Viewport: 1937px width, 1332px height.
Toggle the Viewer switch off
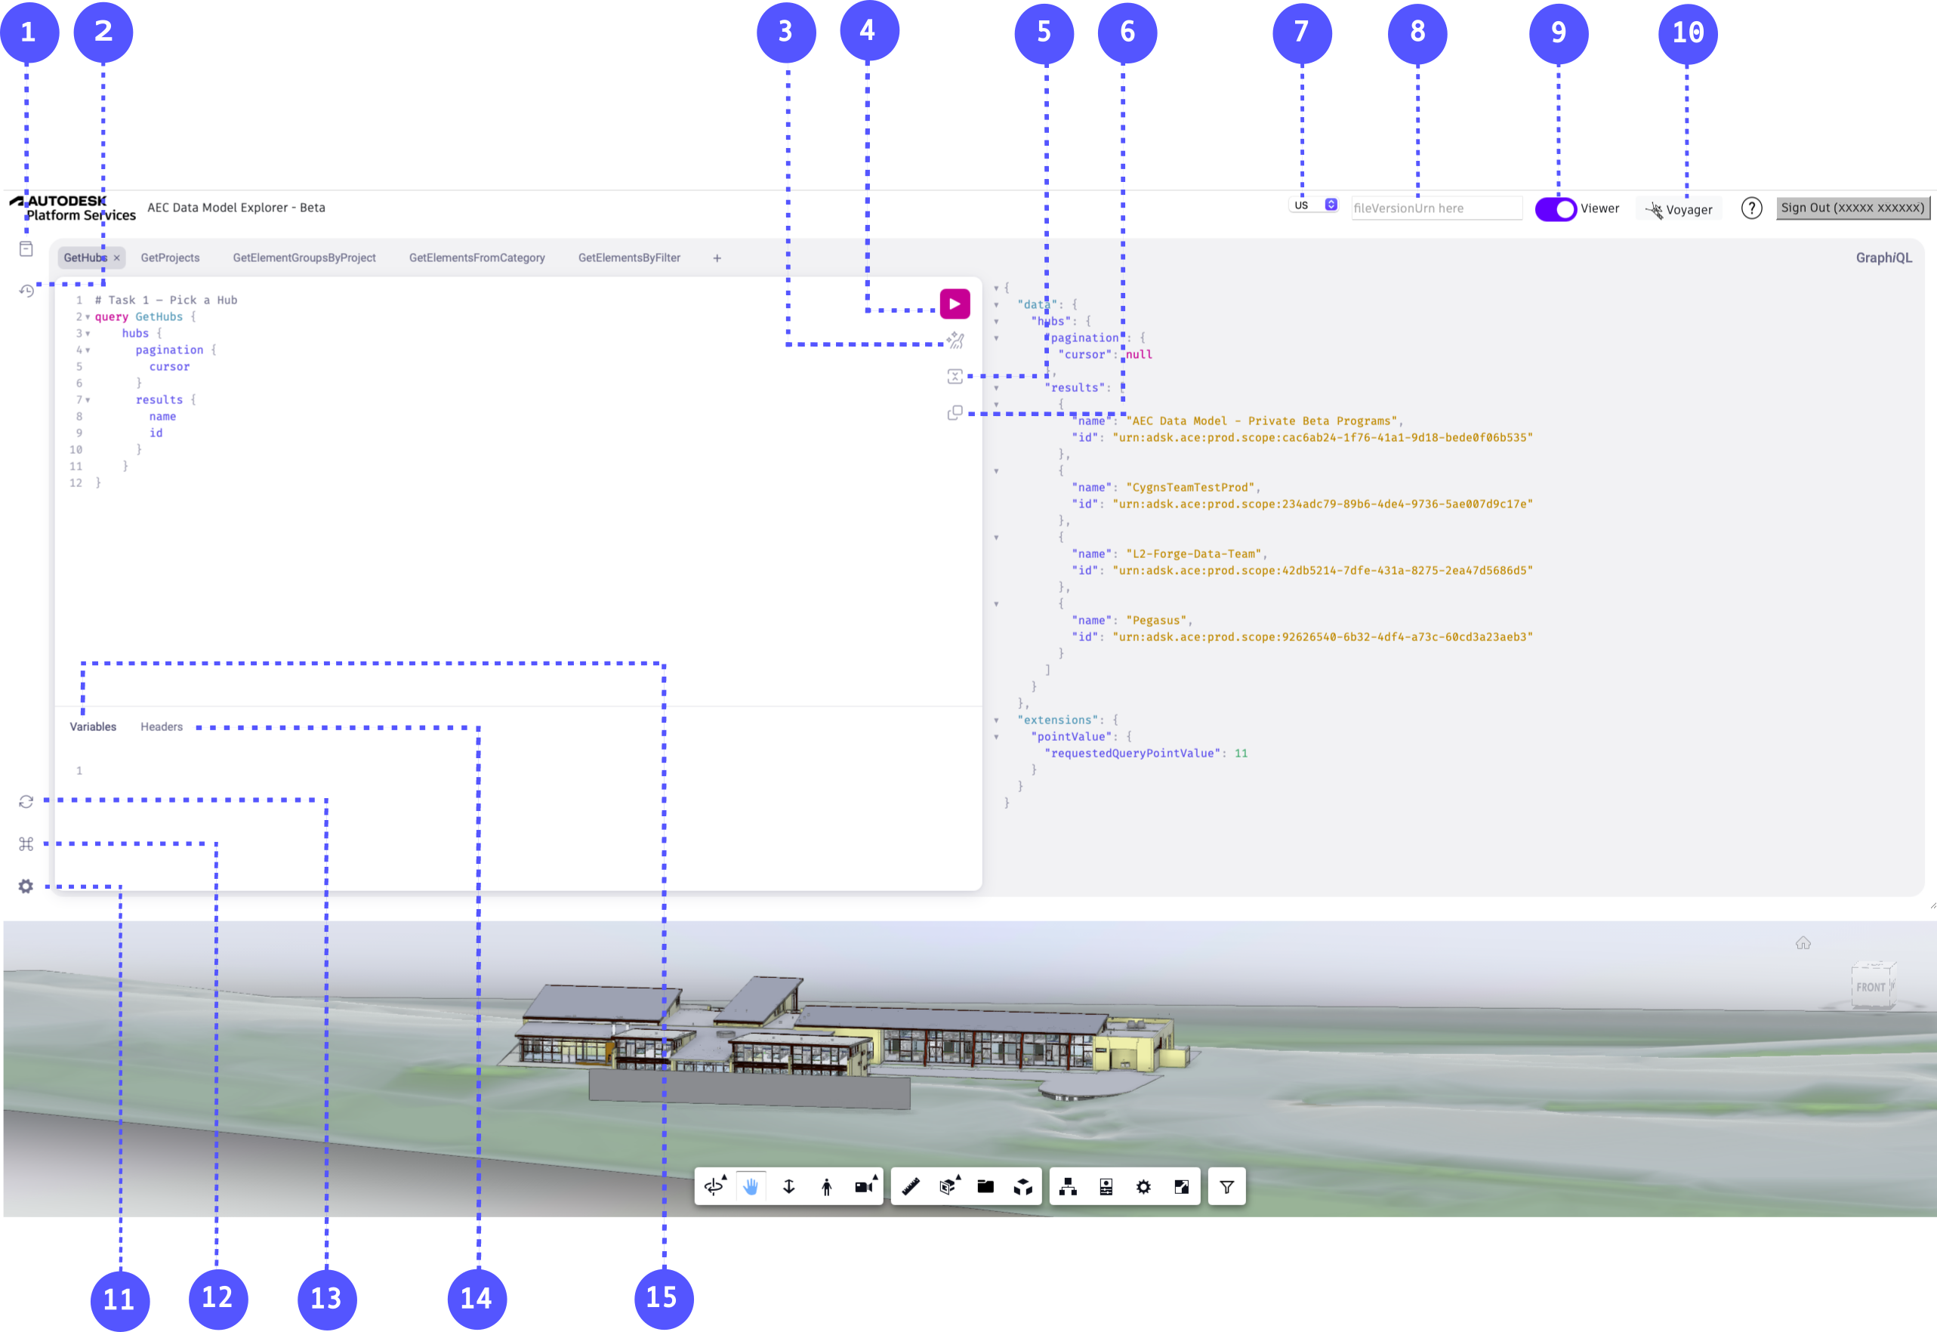[1555, 208]
